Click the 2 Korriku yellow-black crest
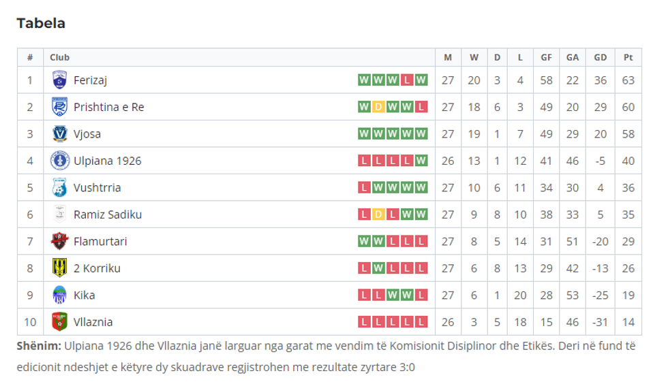This screenshot has height=384, width=668. click(x=59, y=268)
